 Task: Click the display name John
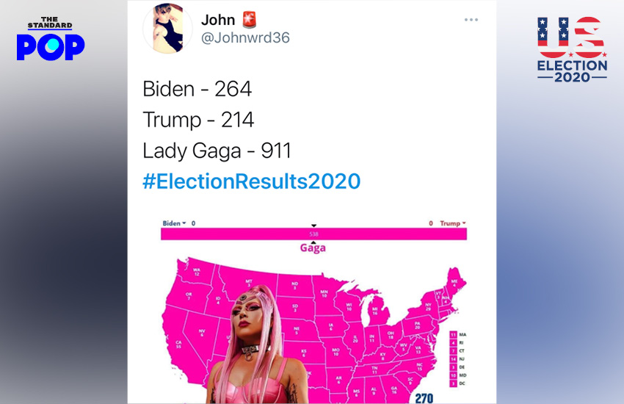218,20
